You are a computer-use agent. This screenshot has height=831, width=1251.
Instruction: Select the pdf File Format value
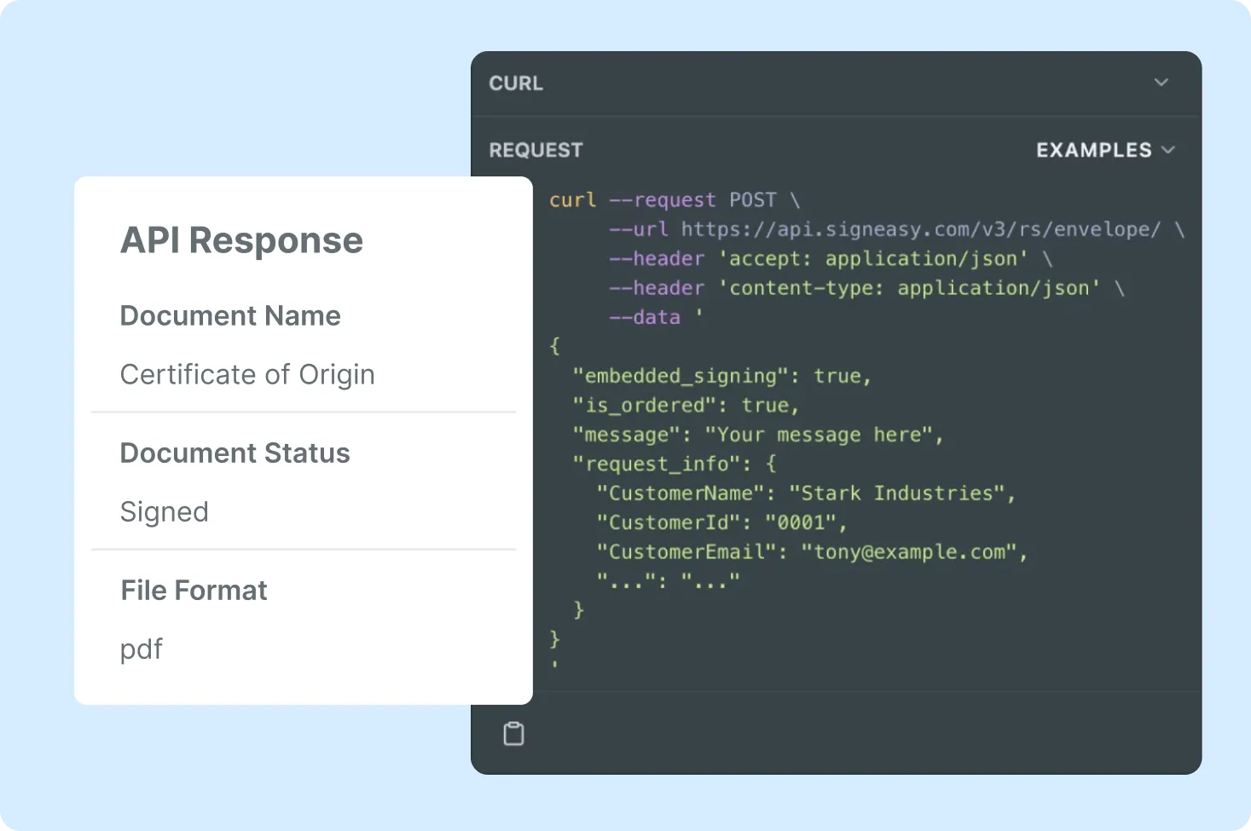click(x=141, y=649)
